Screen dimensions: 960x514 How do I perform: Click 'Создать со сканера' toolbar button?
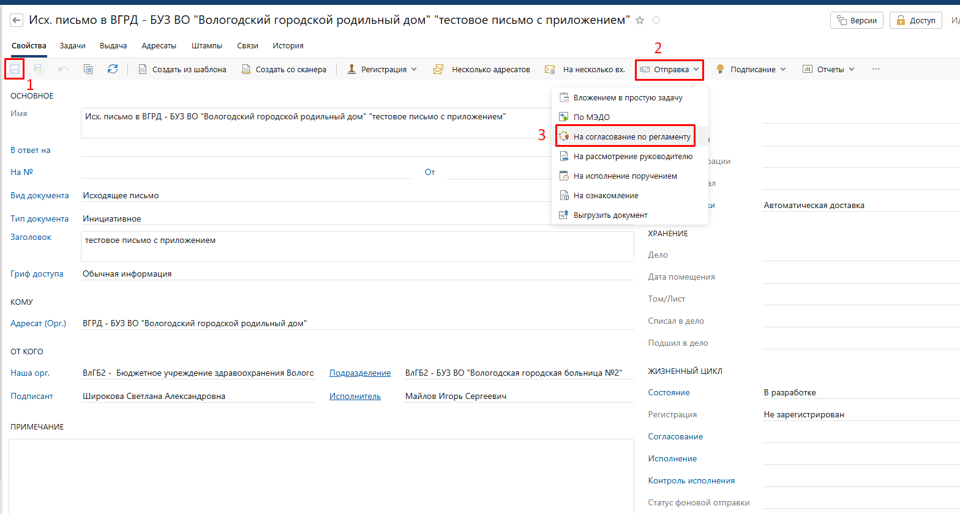click(284, 69)
